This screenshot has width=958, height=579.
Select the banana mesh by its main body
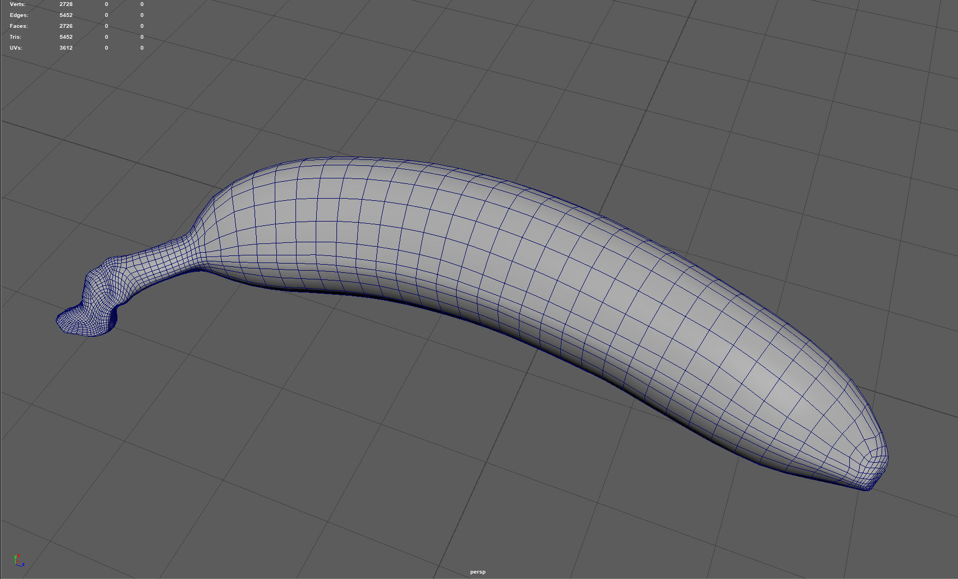[x=492, y=273]
